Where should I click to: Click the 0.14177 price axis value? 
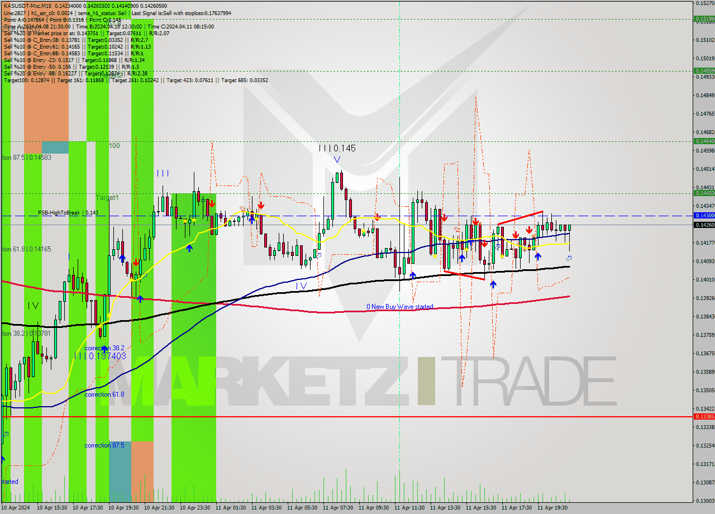click(x=704, y=242)
